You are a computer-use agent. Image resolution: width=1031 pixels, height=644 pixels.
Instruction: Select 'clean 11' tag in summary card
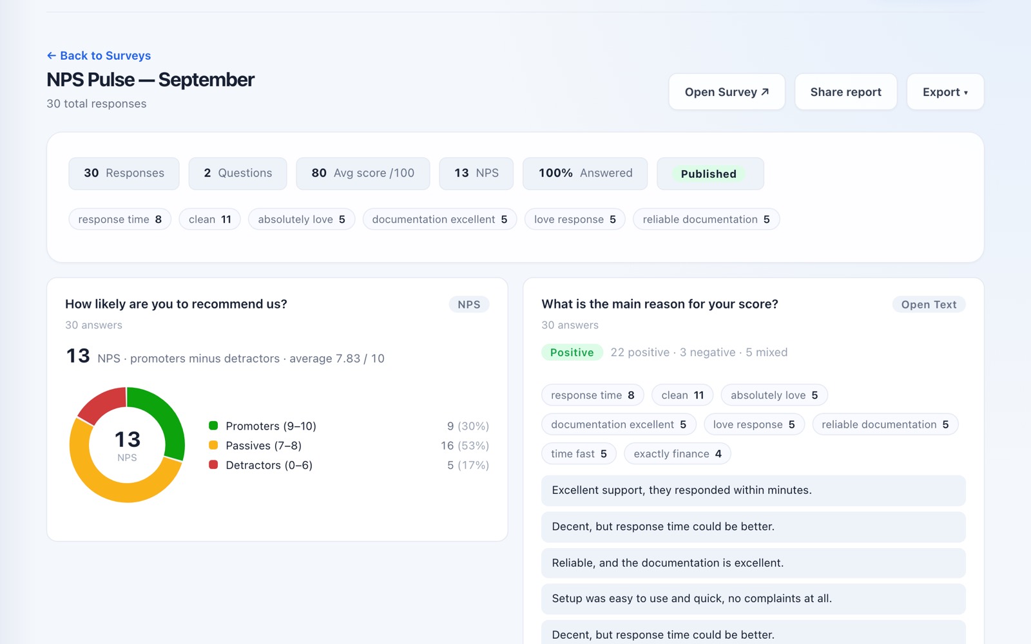(x=210, y=219)
